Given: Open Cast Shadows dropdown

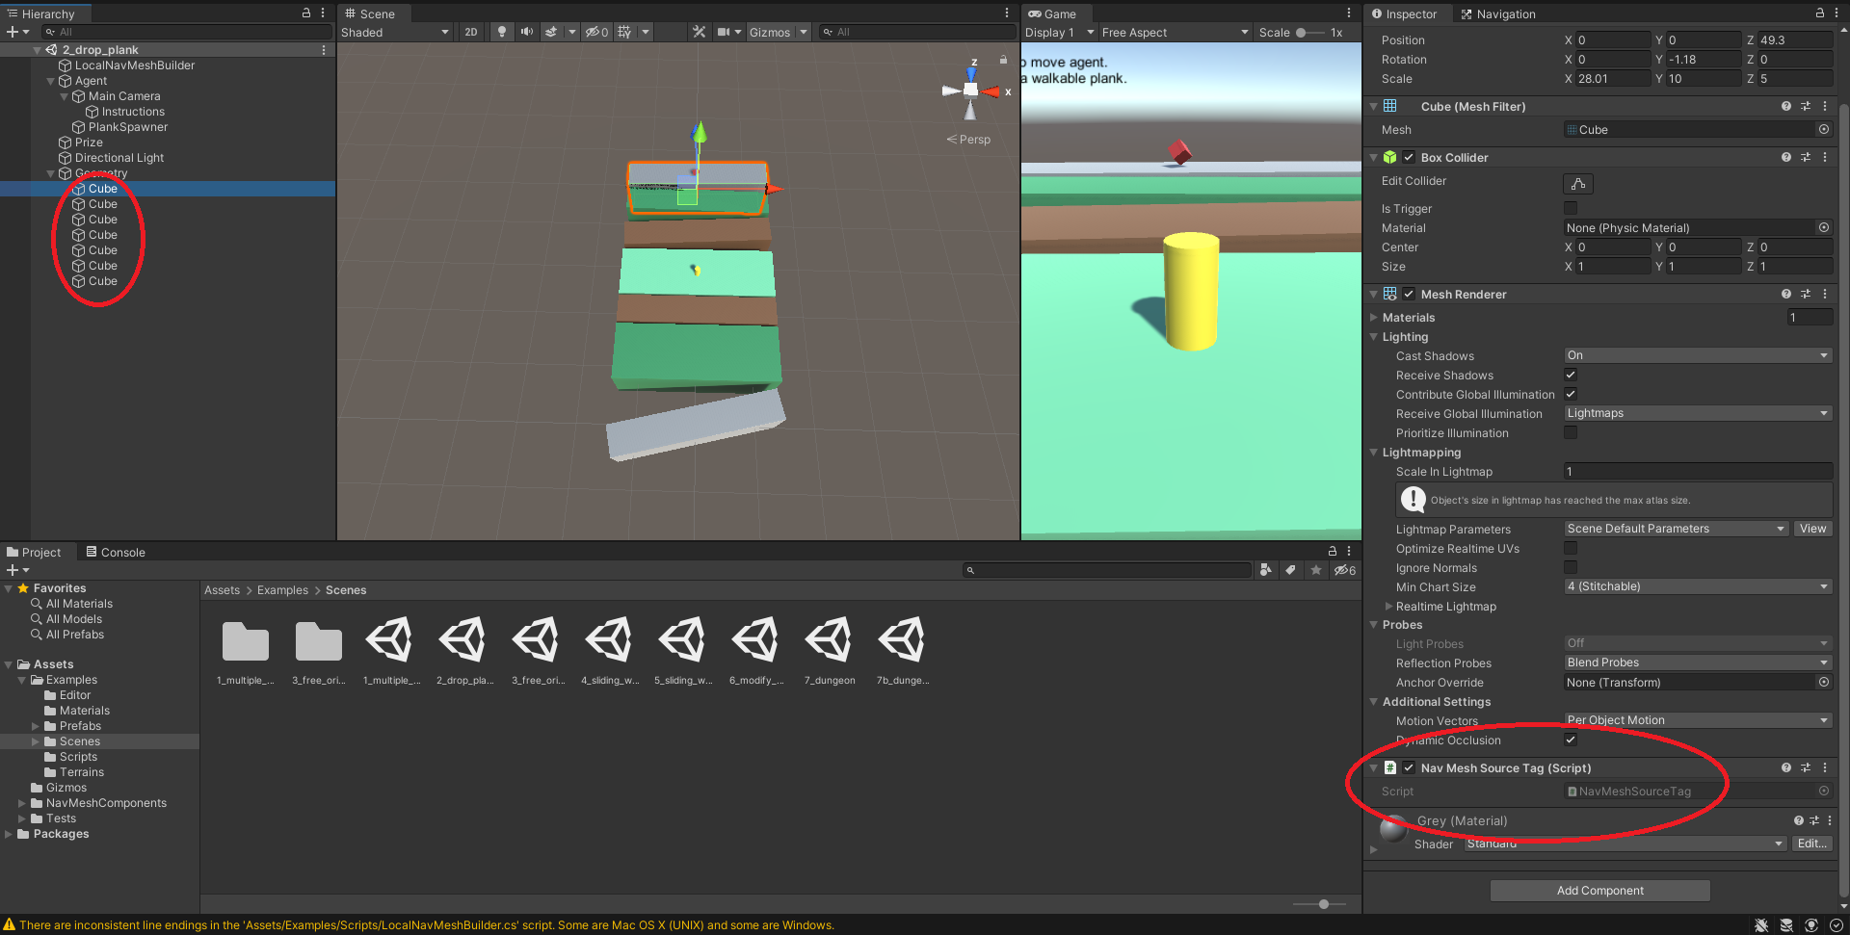Looking at the screenshot, I should click(x=1698, y=355).
